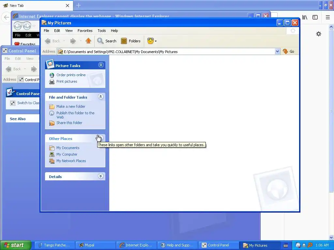This screenshot has height=250, width=334.
Task: Click the eject hardware tray icon
Action: click(x=304, y=245)
